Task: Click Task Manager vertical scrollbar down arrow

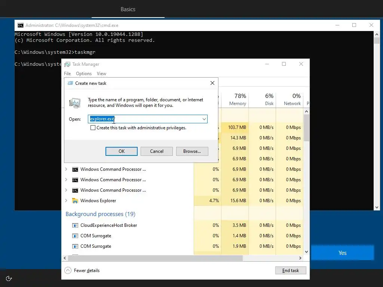Action: point(307,251)
